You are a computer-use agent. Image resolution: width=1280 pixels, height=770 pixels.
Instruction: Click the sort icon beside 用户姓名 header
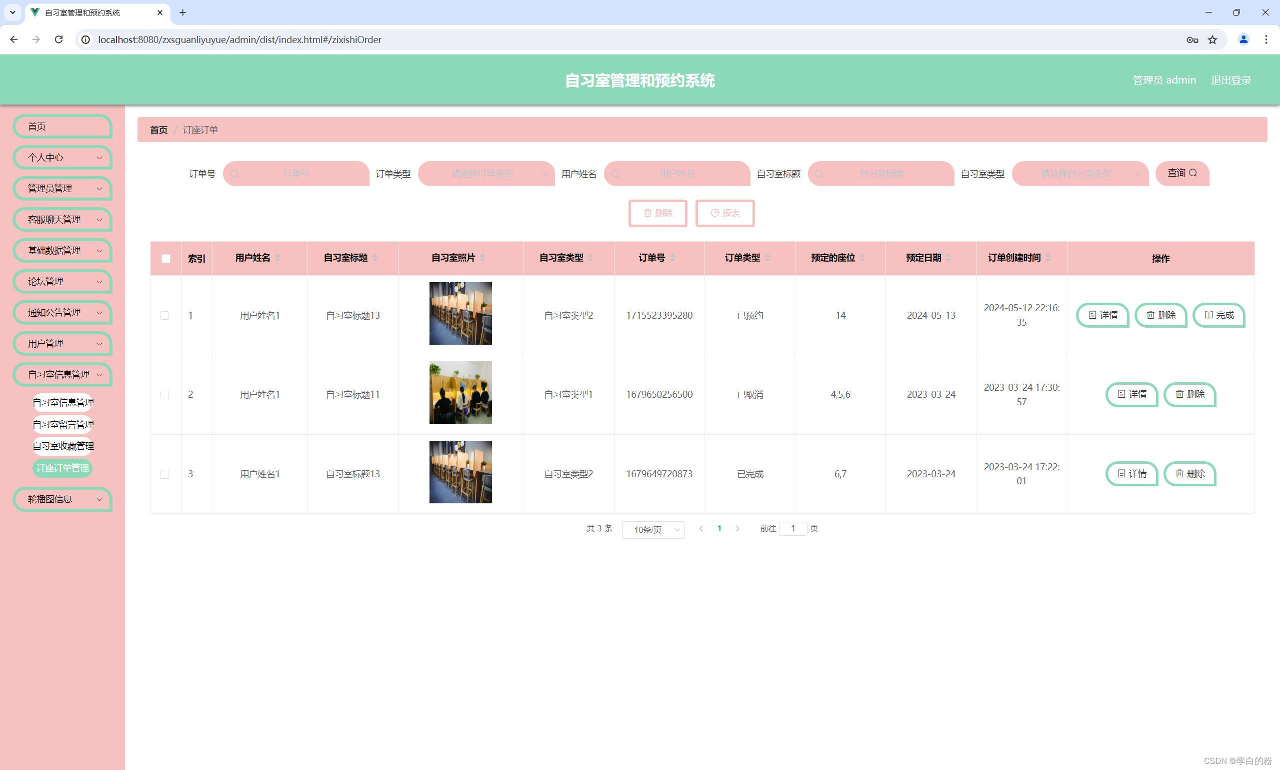click(277, 258)
